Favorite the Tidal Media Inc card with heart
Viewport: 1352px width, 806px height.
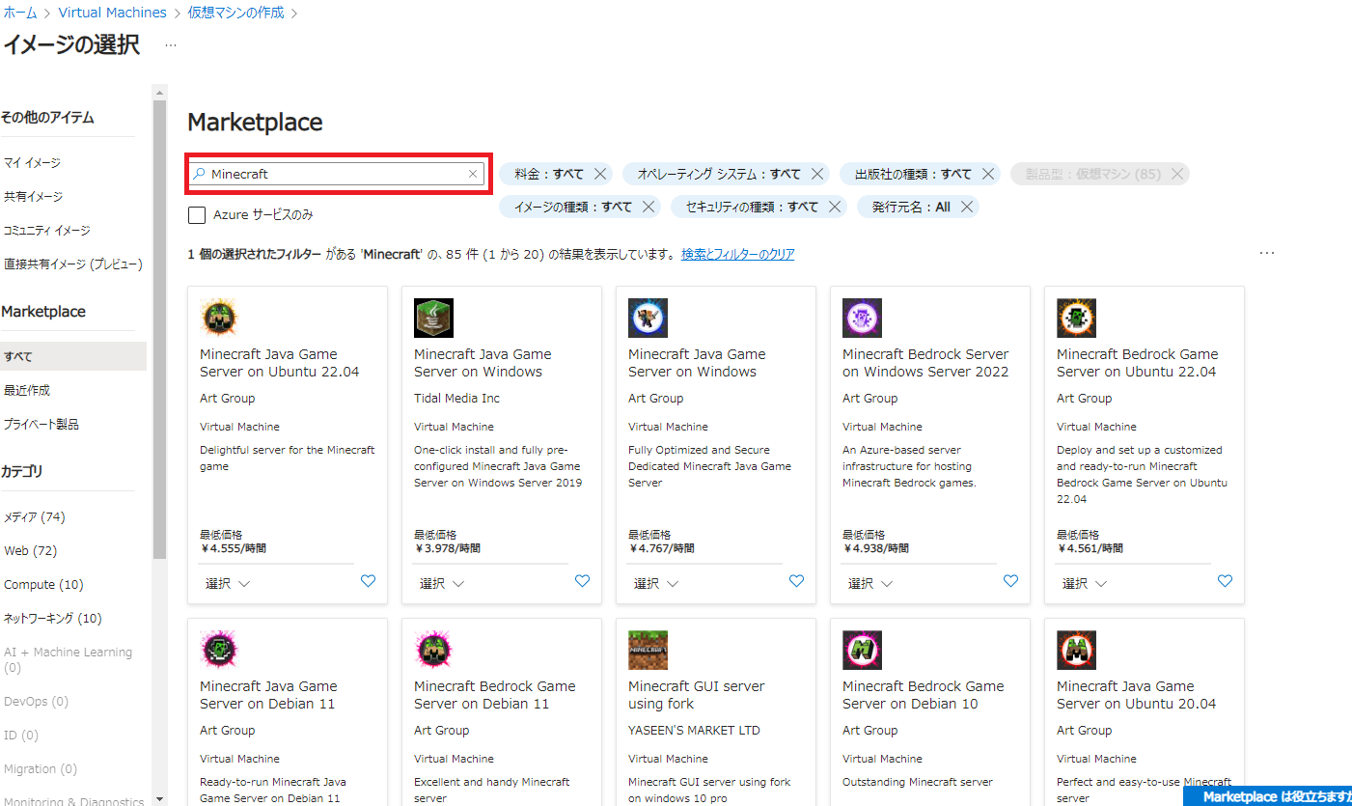click(x=582, y=581)
